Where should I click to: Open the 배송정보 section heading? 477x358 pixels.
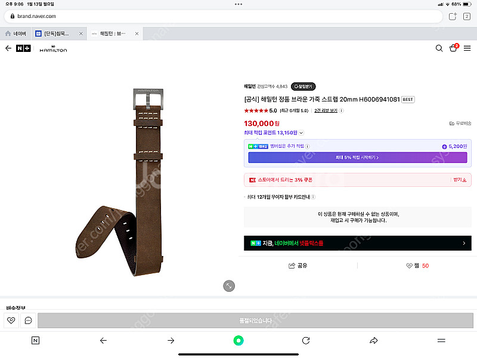click(x=16, y=307)
